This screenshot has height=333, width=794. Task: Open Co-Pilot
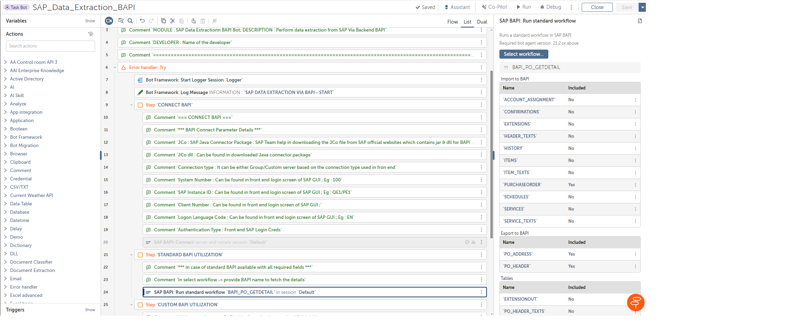click(495, 7)
